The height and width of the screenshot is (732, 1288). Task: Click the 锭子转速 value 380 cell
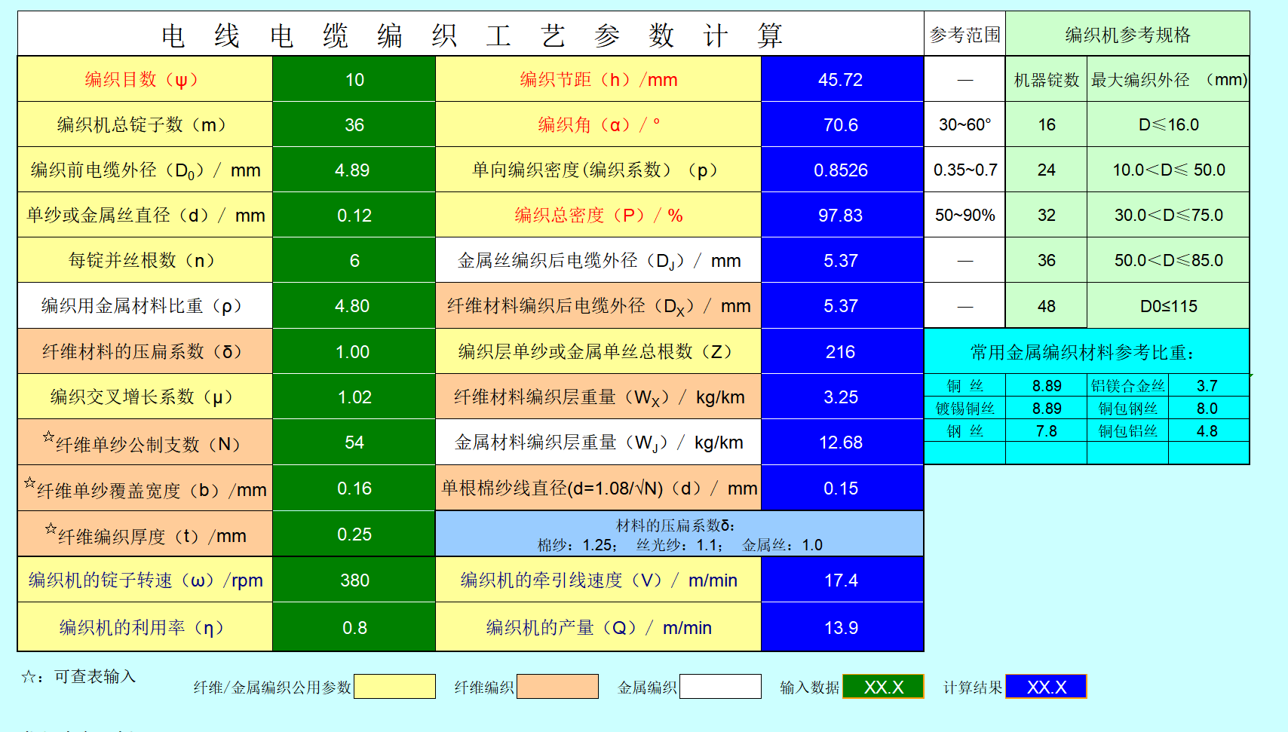click(354, 580)
